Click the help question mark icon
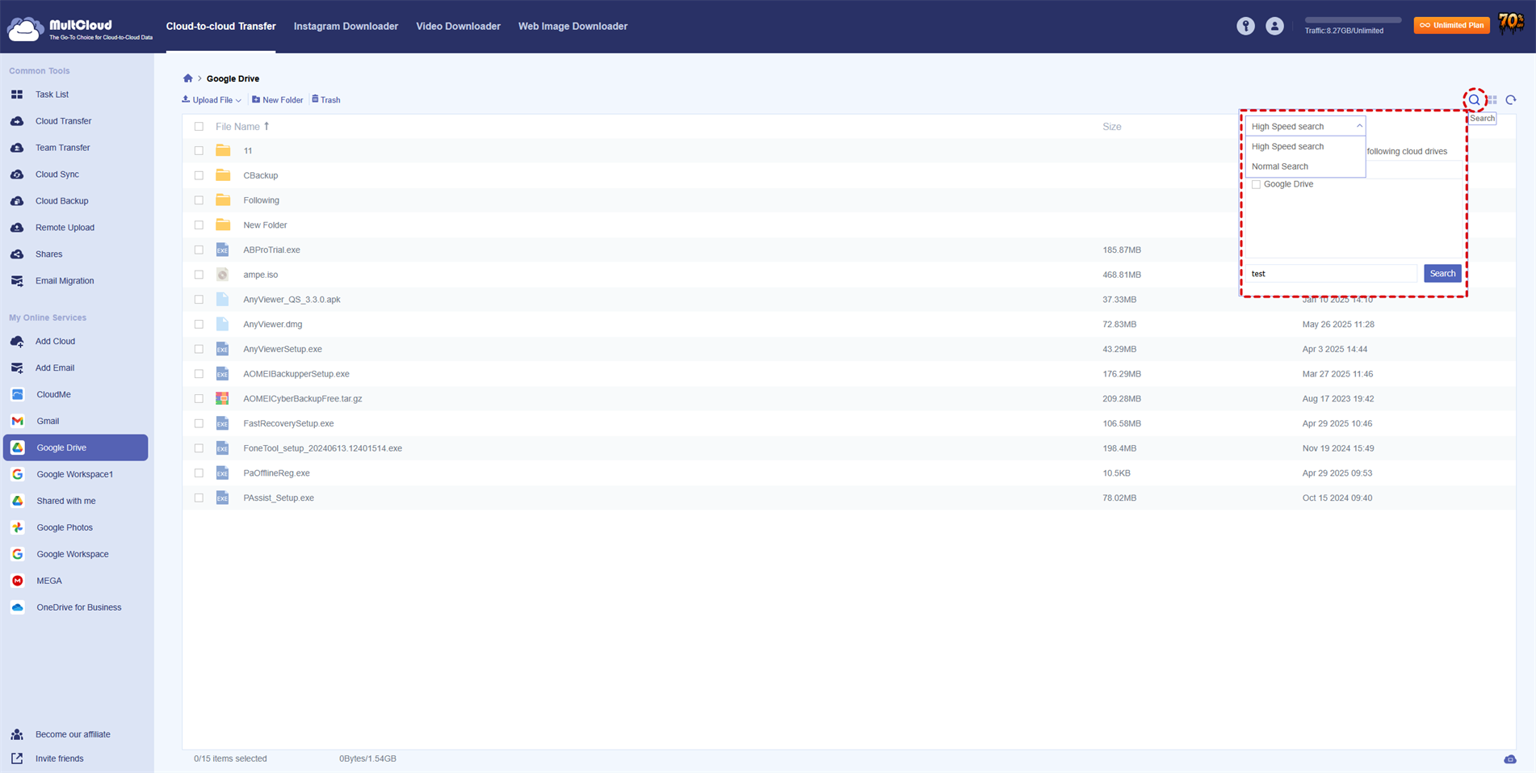 (1245, 26)
